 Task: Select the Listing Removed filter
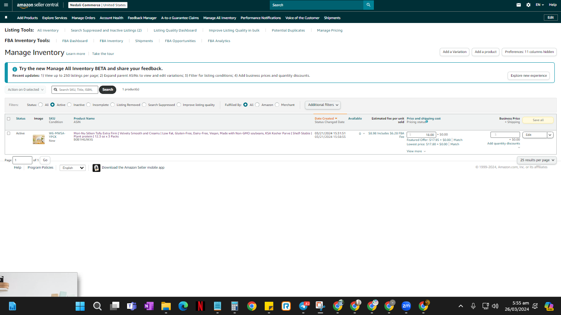coord(113,105)
